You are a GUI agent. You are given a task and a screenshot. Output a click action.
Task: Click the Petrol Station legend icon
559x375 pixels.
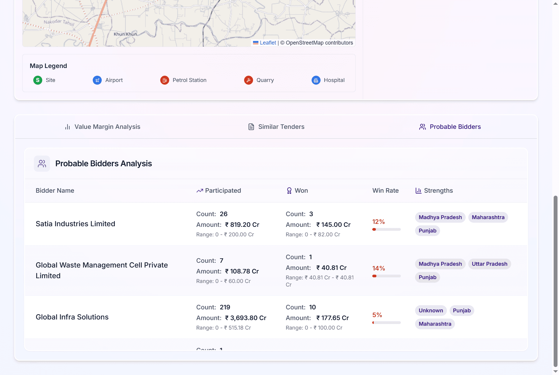(165, 80)
